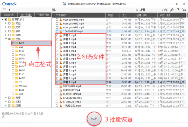Screen dimensions: 188x127
Task: Click the MPG folder icon
Action: (17, 59)
